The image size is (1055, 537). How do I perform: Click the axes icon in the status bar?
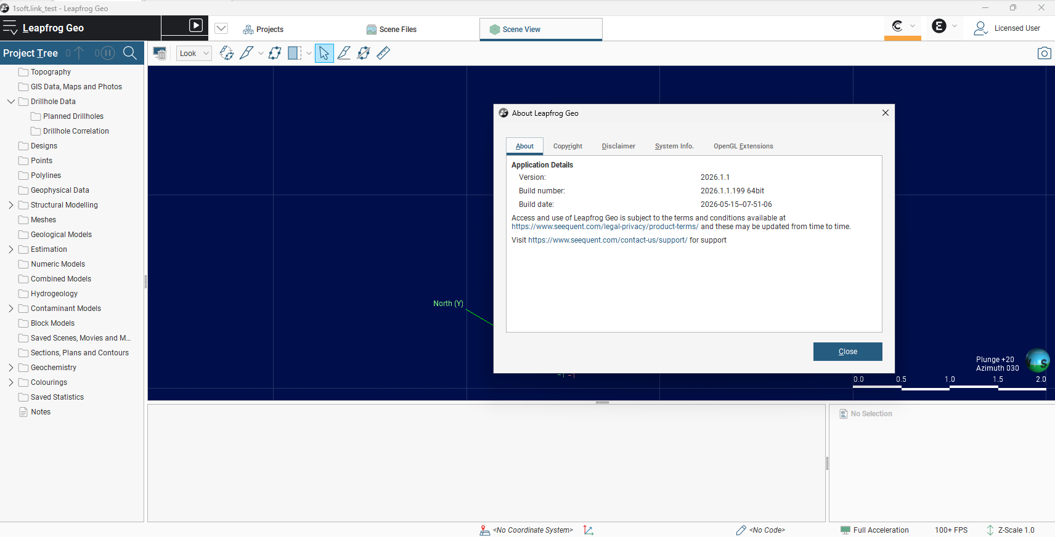point(589,530)
